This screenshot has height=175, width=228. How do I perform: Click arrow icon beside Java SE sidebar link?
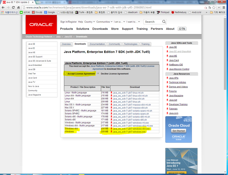pos(167,47)
